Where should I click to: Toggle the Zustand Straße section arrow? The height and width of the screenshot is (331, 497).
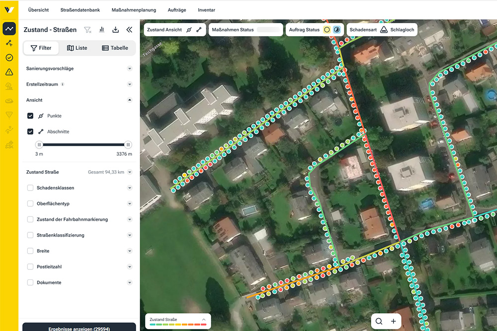click(x=130, y=172)
